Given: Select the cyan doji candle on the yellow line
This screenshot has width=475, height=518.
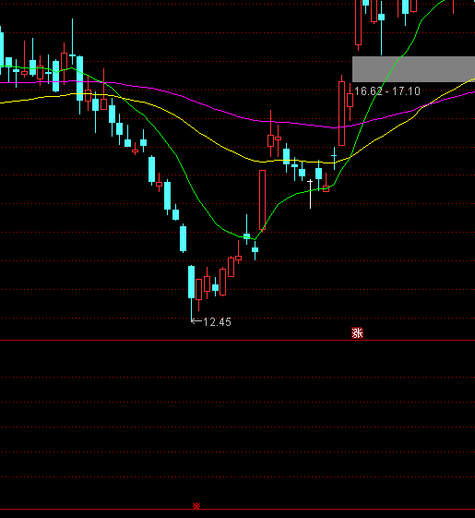Looking at the screenshot, I should tap(334, 158).
